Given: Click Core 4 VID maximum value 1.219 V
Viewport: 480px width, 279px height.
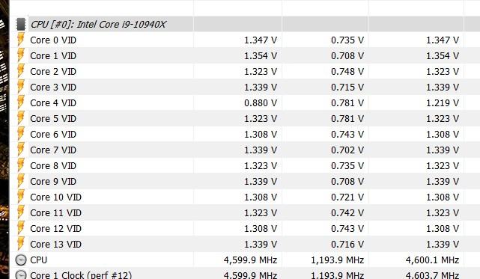Looking at the screenshot, I should 443,102.
